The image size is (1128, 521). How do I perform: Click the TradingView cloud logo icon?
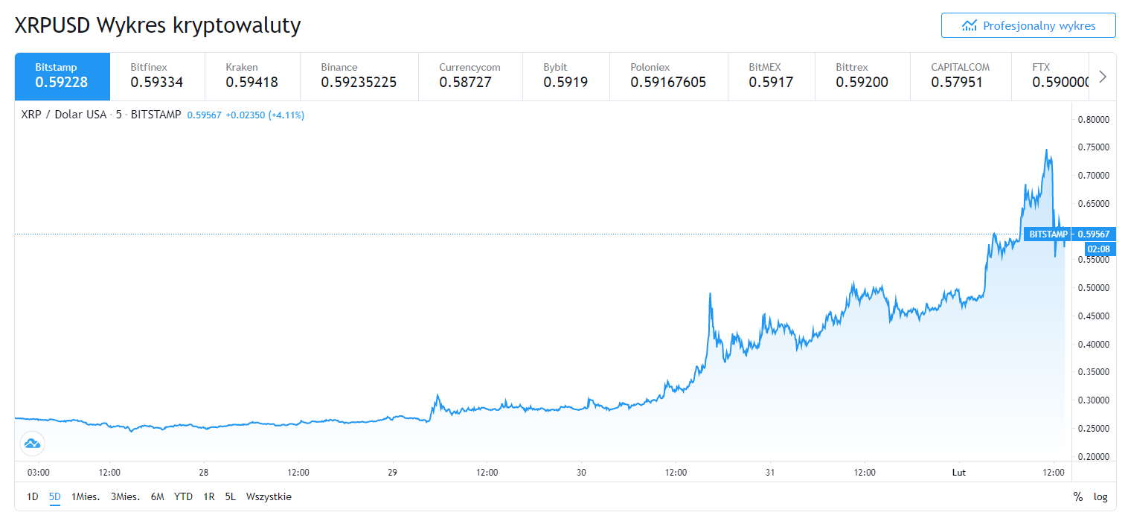32,444
